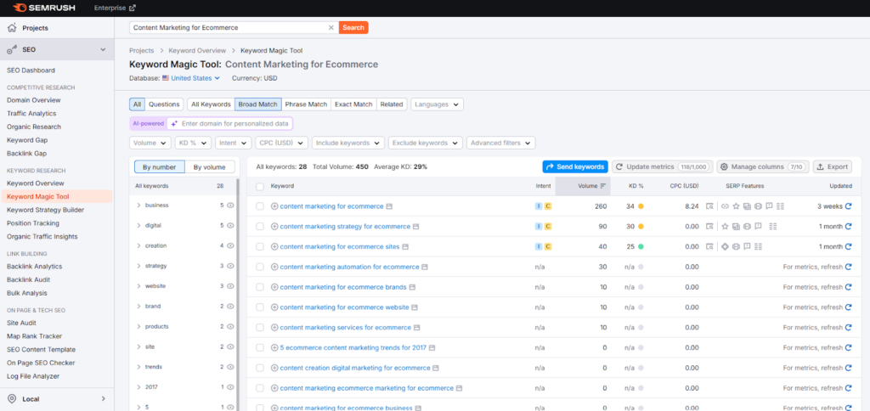Select the Phrase Match tab
The width and height of the screenshot is (870, 411).
[306, 104]
